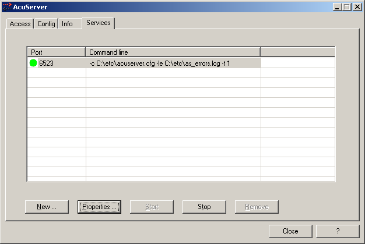The width and height of the screenshot is (365, 244).
Task: Open the Config tab
Action: (x=46, y=24)
